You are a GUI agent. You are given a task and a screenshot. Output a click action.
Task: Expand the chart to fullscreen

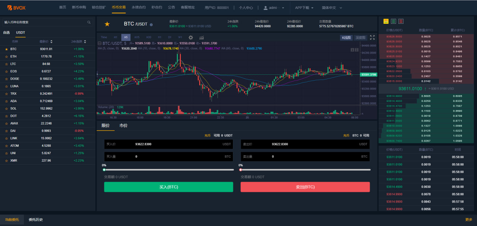click(x=372, y=38)
